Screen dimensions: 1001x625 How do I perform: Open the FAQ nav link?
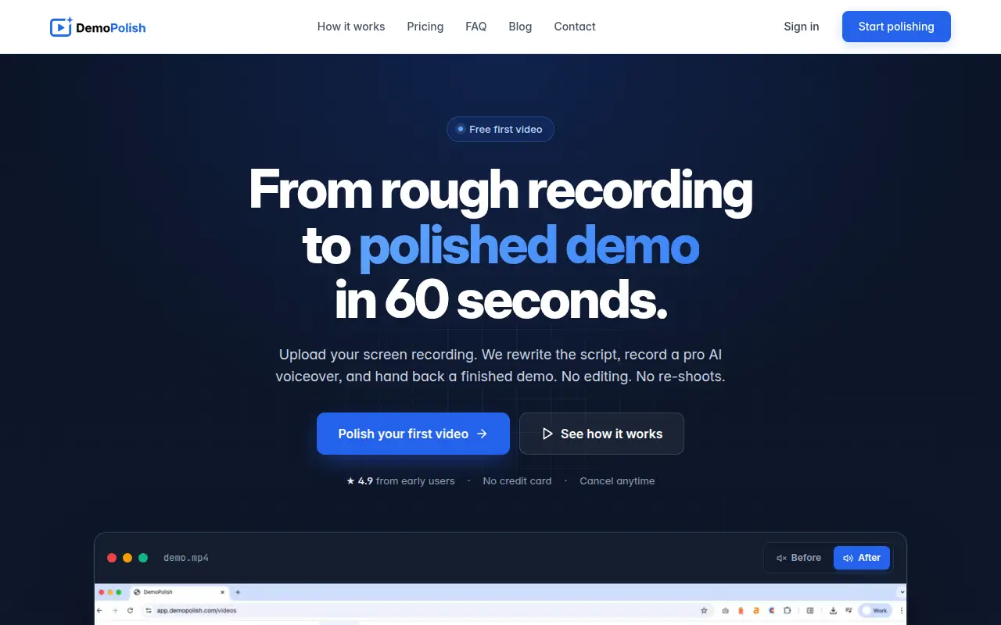(476, 27)
